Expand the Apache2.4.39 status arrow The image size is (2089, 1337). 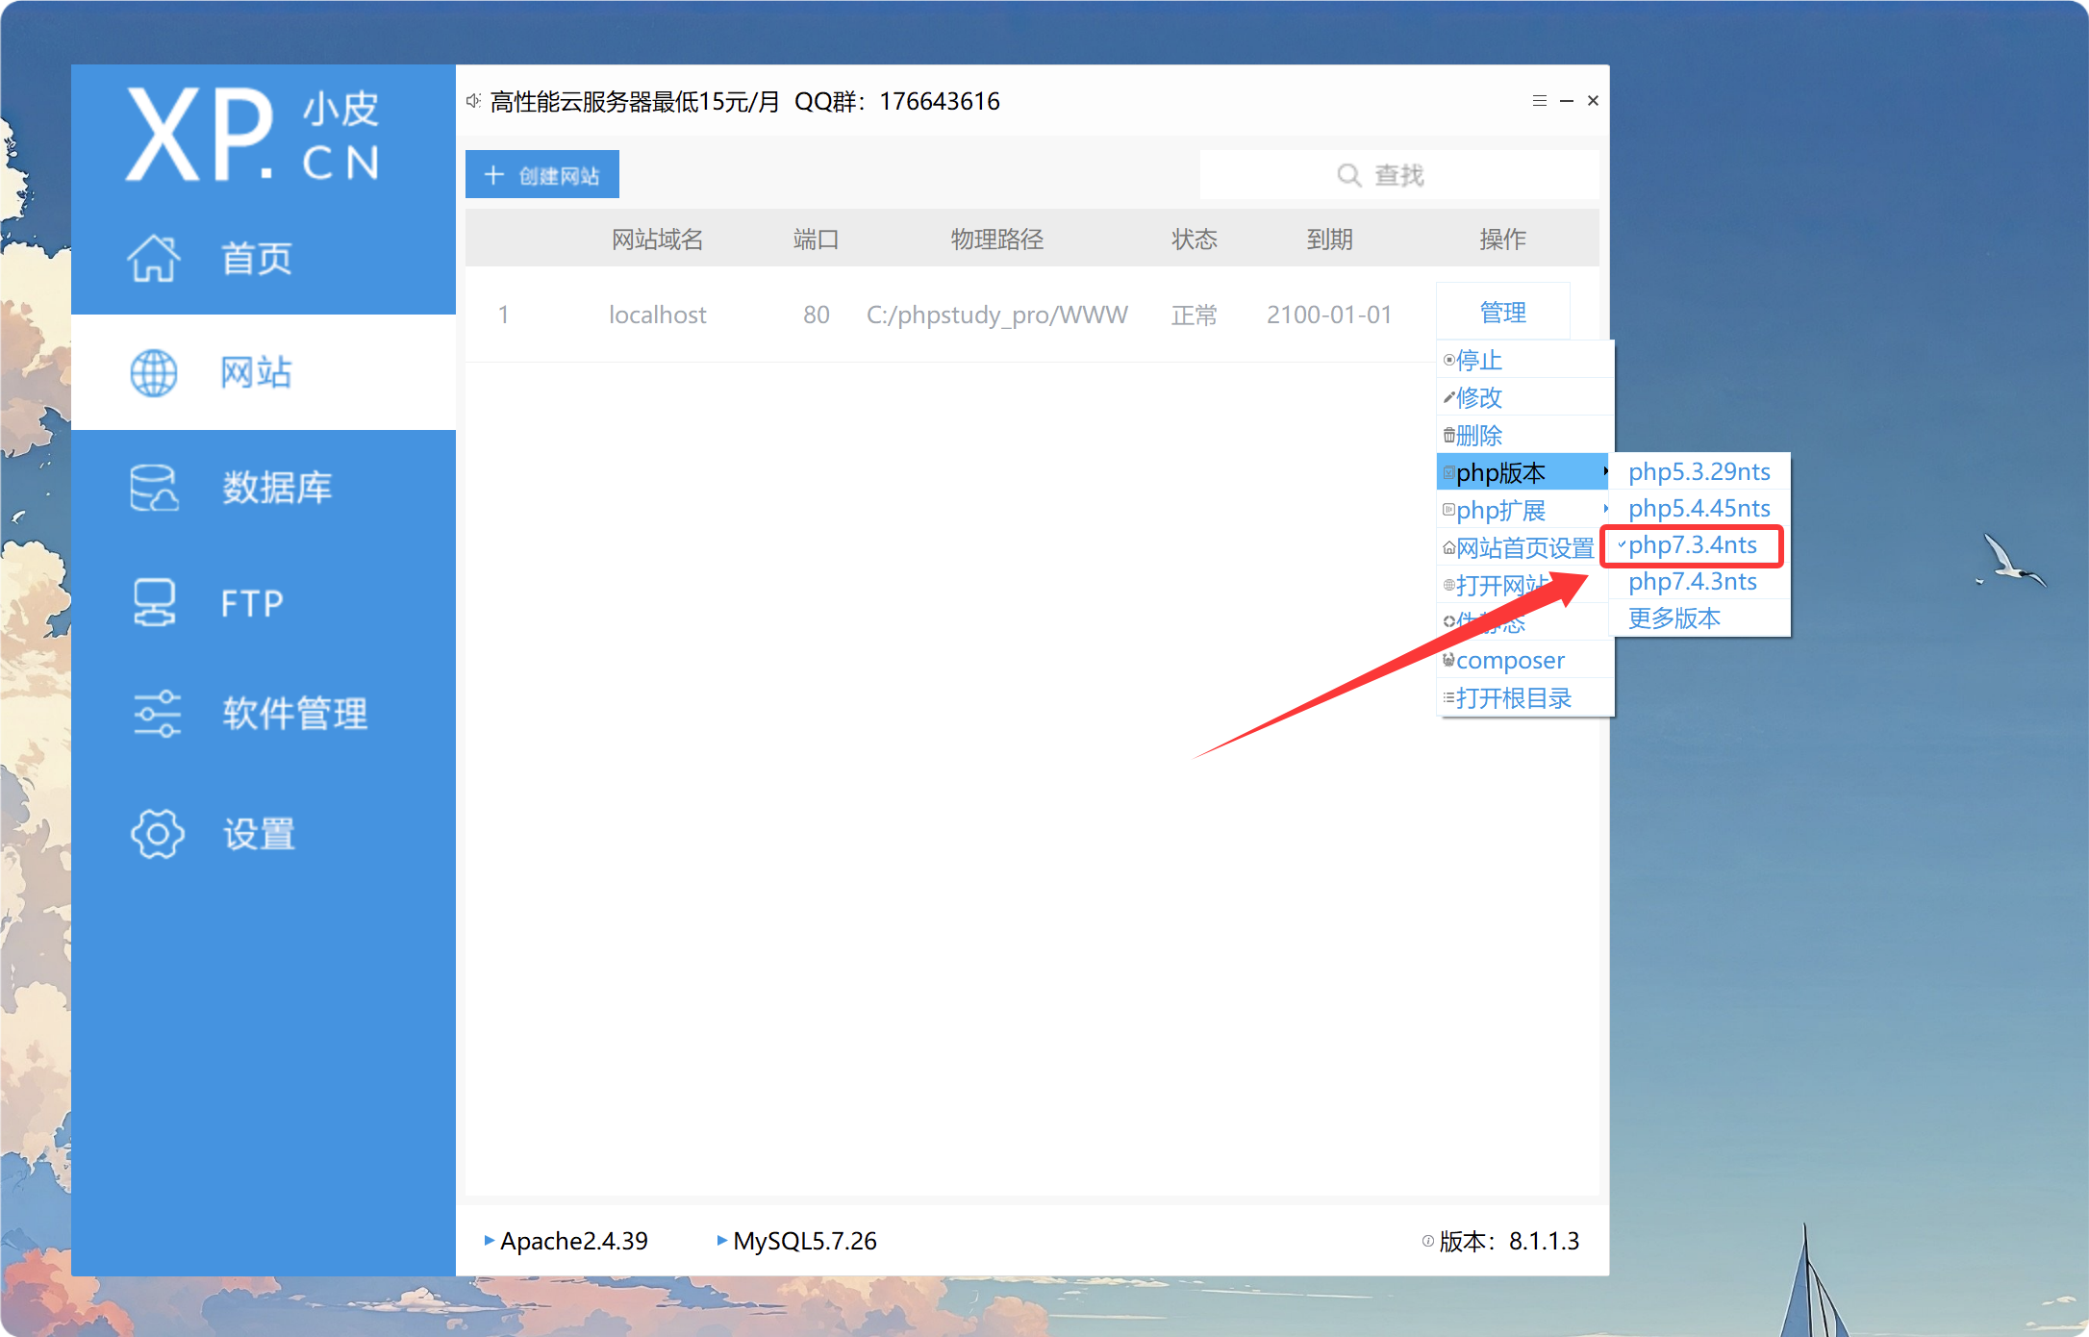click(x=489, y=1241)
